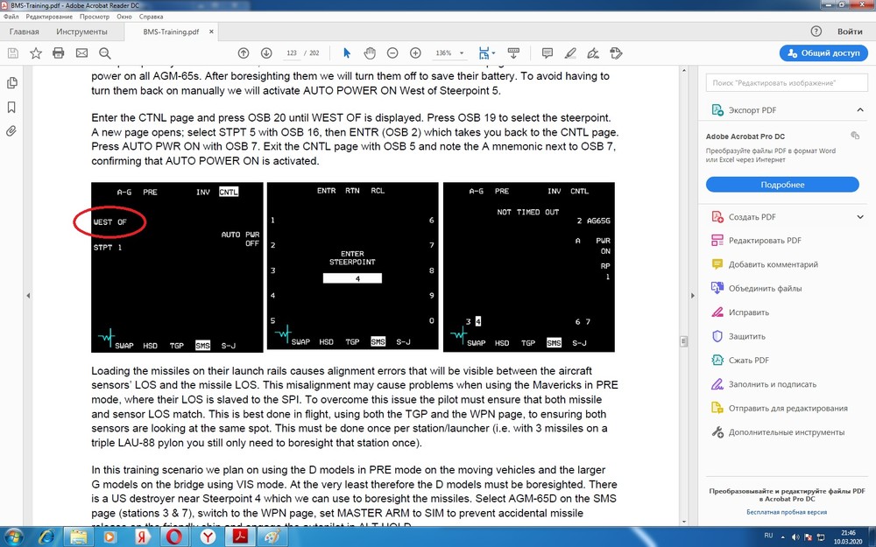Viewport: 876px width, 547px height.
Task: Click the page number field showing 123
Action: click(291, 53)
